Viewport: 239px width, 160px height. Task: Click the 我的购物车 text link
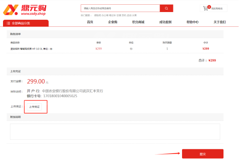pyautogui.click(x=217, y=9)
